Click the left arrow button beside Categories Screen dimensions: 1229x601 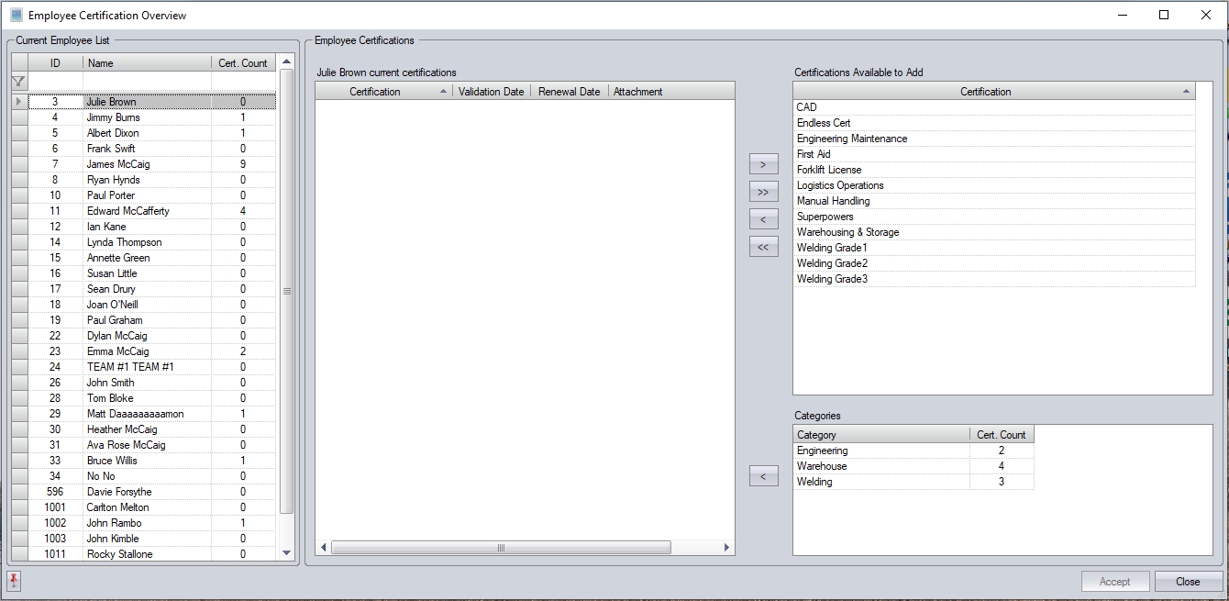click(x=763, y=476)
